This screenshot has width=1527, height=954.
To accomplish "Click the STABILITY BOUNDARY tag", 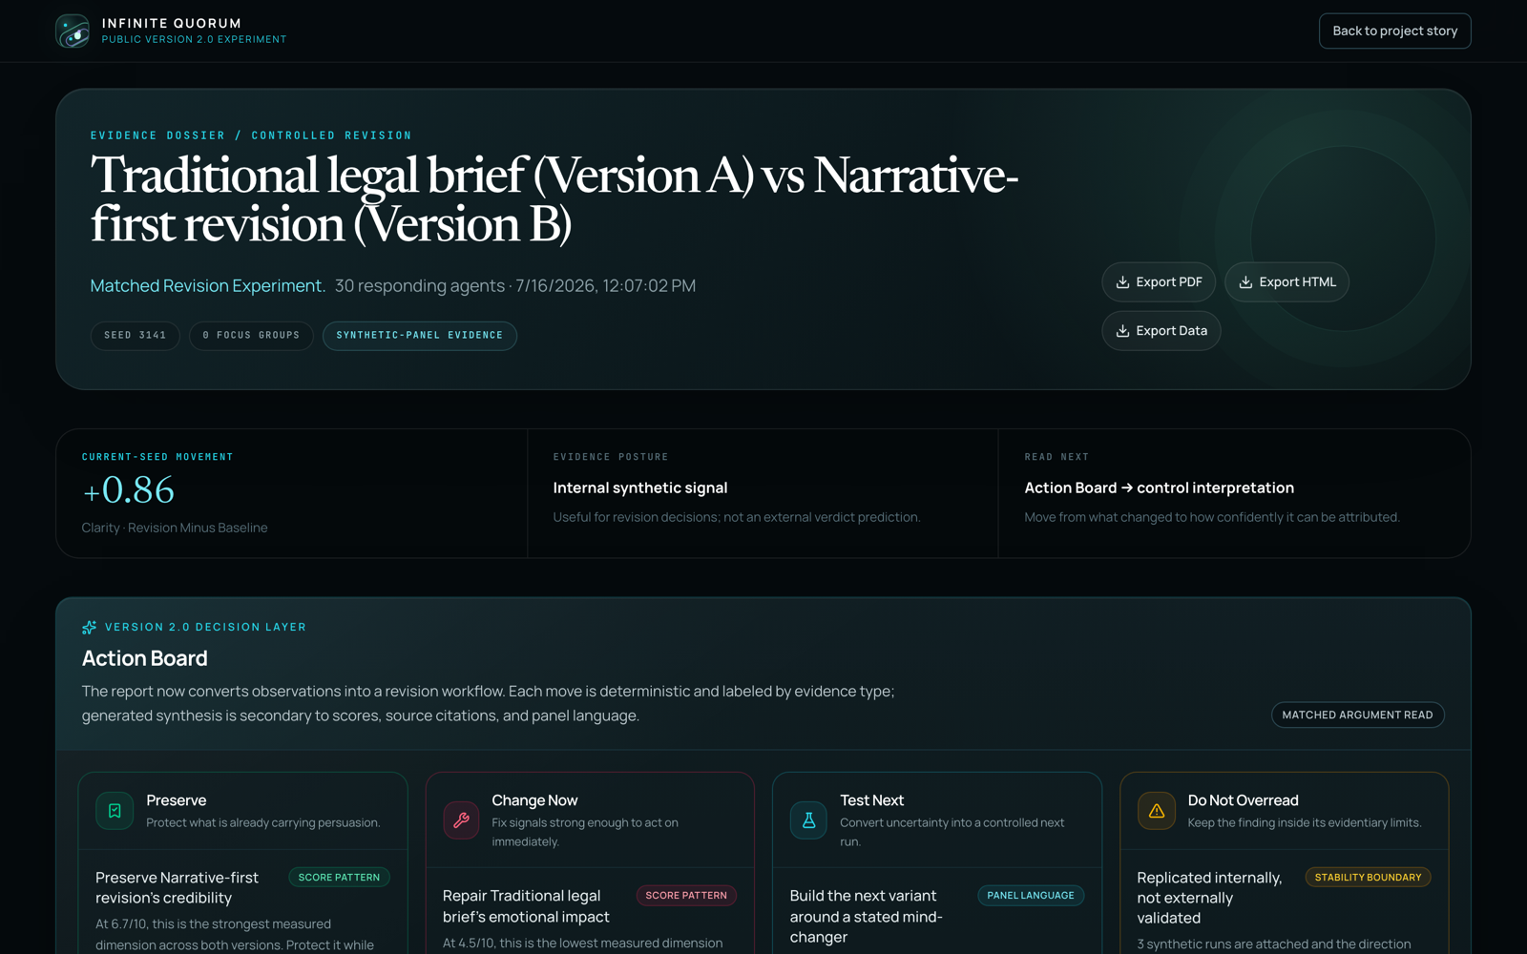I will pos(1368,877).
